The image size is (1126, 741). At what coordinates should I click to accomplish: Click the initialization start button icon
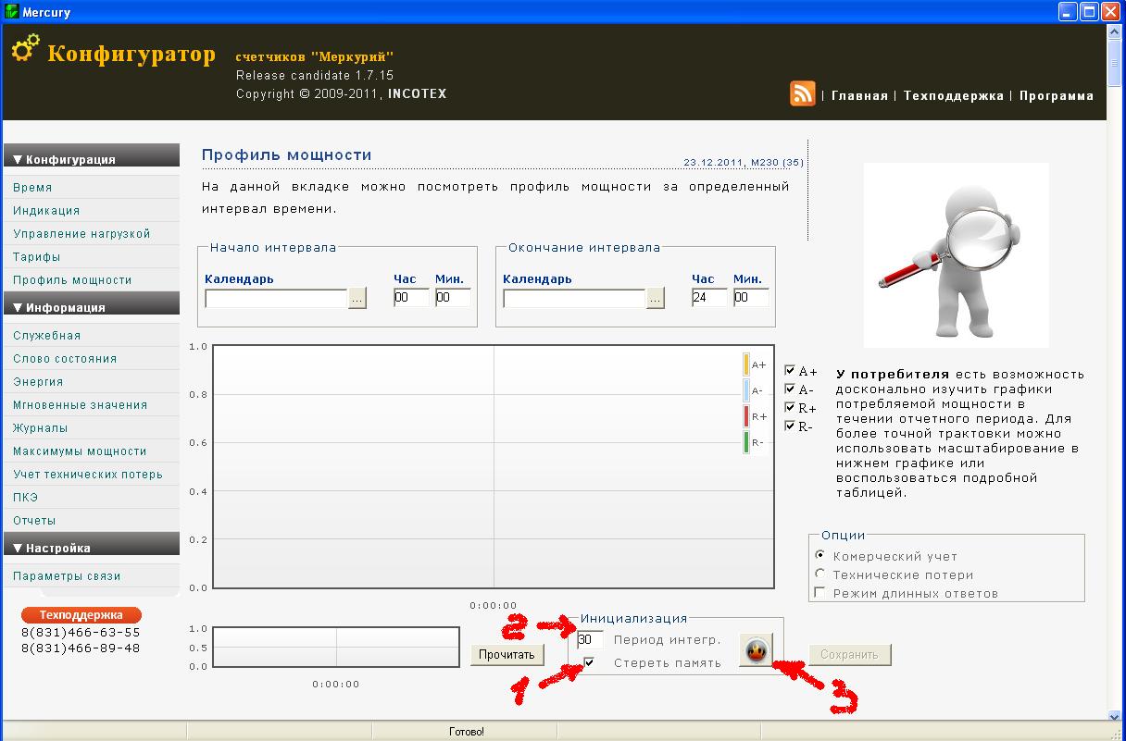click(x=757, y=650)
